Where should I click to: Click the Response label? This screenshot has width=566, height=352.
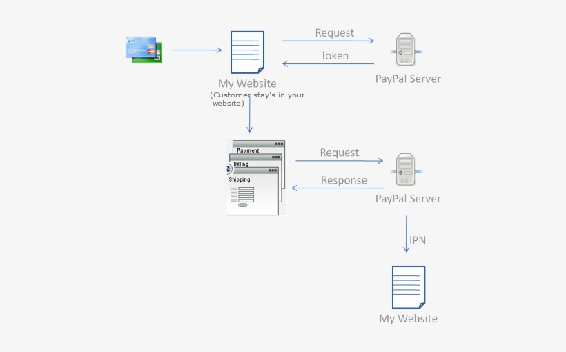coord(344,180)
